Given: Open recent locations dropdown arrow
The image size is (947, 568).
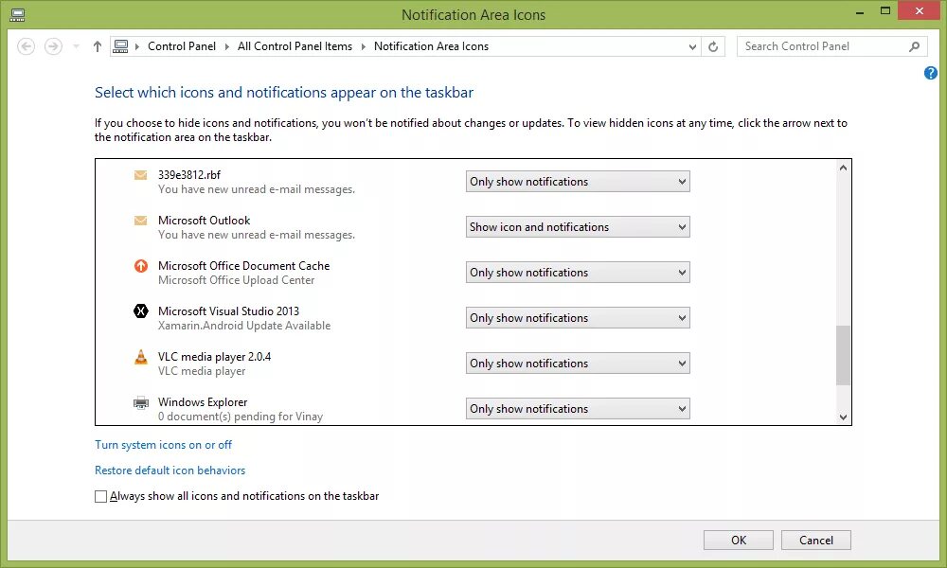Looking at the screenshot, I should 76,46.
